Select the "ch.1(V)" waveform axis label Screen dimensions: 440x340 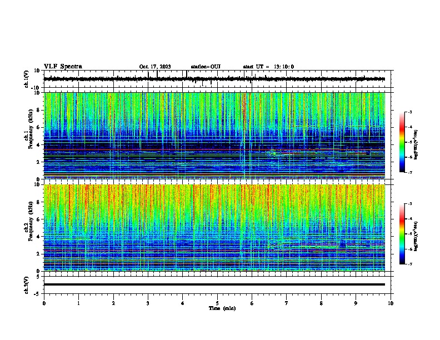point(27,79)
